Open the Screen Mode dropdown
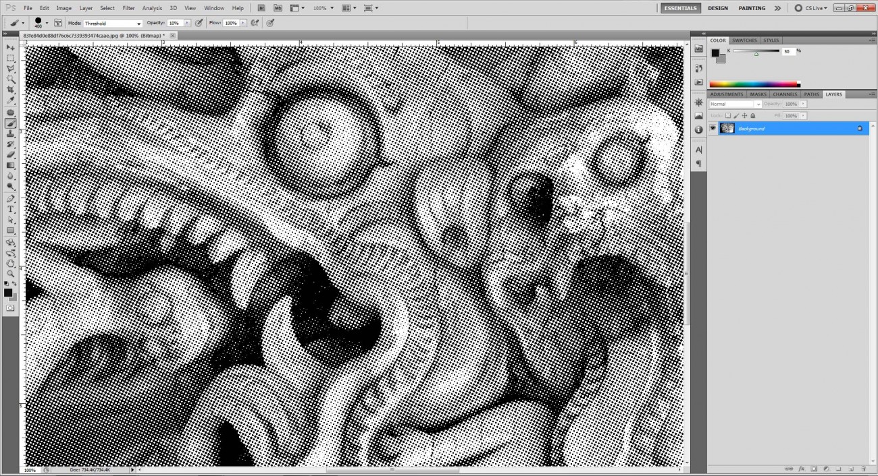The width and height of the screenshot is (878, 476). (370, 8)
